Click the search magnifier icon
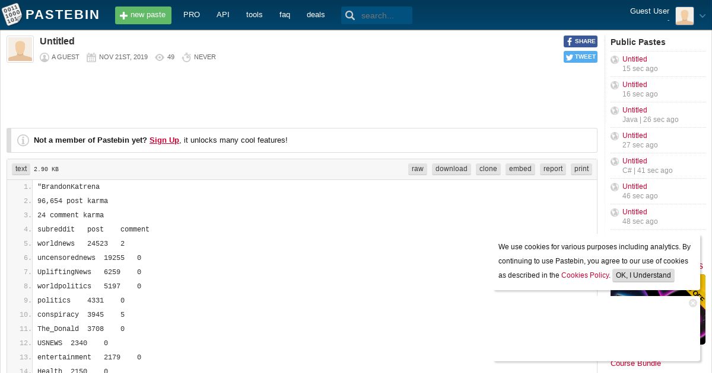The width and height of the screenshot is (712, 373). pos(350,15)
